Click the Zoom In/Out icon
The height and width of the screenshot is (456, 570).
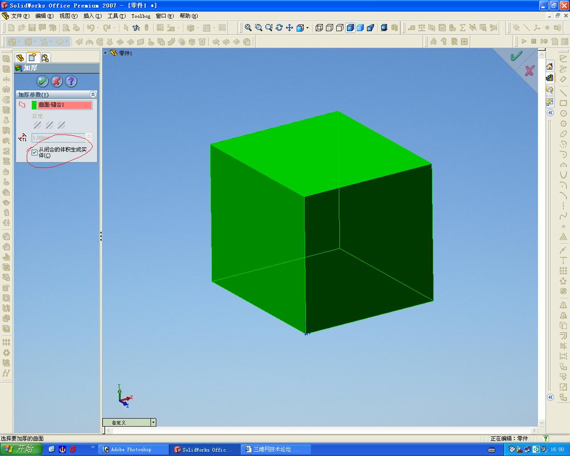pyautogui.click(x=269, y=28)
